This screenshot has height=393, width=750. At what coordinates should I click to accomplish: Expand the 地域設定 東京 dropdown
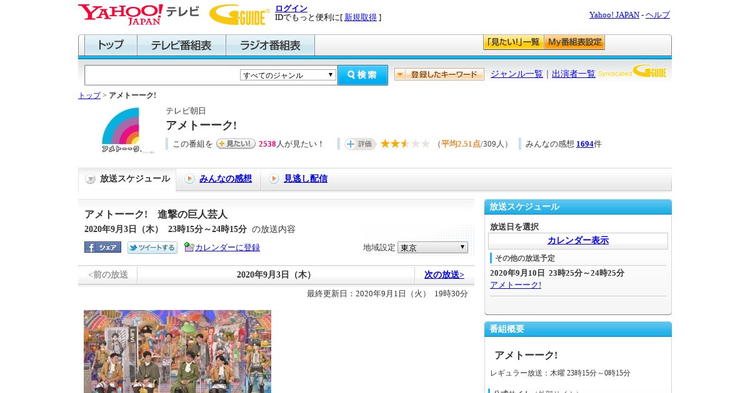432,248
